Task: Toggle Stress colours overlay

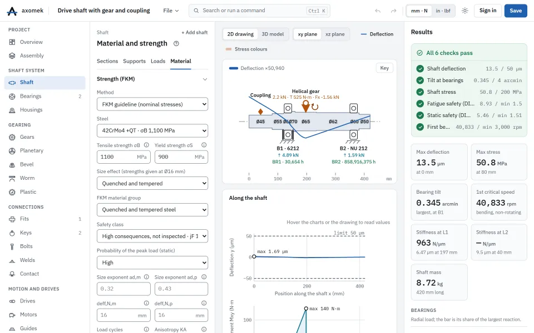Action: [246, 49]
